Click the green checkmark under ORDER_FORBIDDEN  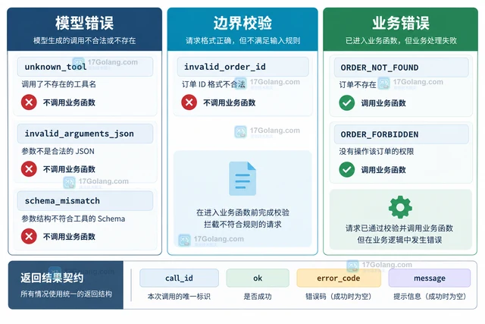[x=347, y=169]
